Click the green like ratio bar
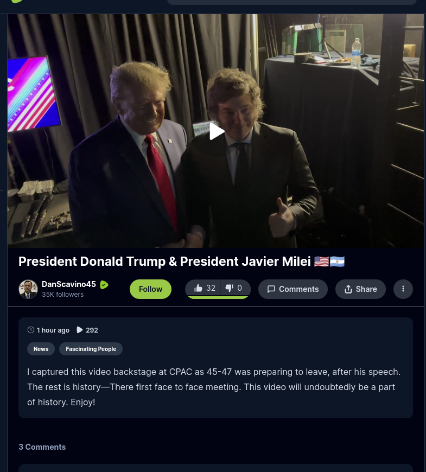The image size is (426, 472). (218, 297)
